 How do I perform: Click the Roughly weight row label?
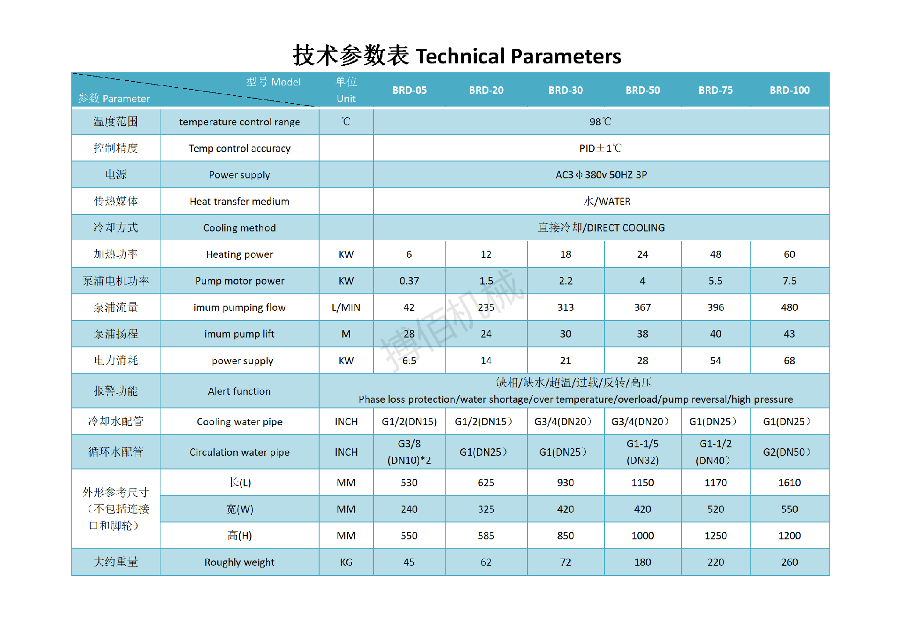click(x=239, y=562)
